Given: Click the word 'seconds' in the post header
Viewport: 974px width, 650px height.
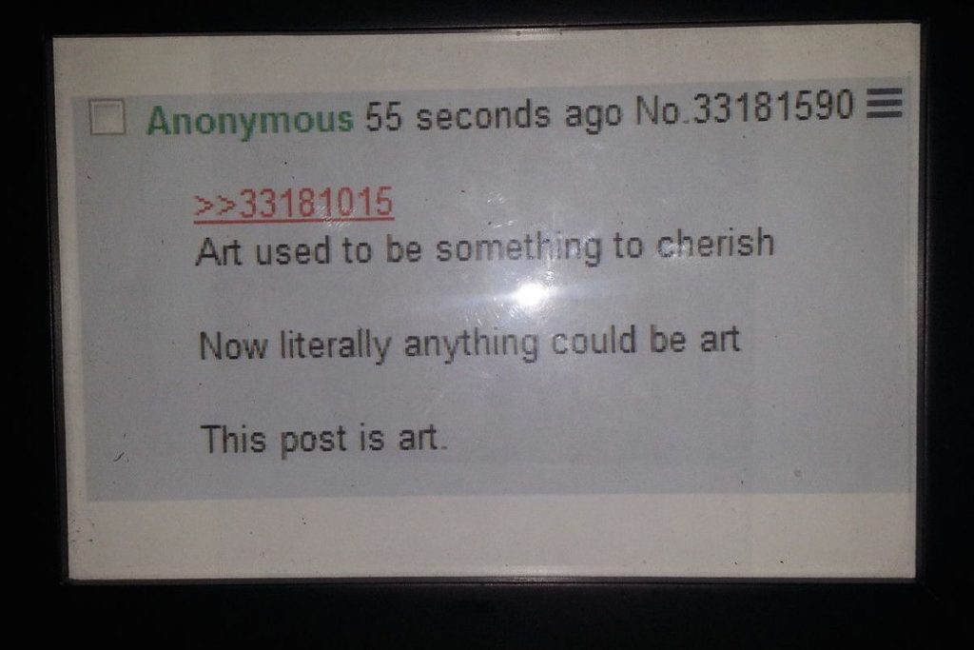Looking at the screenshot, I should 483,116.
